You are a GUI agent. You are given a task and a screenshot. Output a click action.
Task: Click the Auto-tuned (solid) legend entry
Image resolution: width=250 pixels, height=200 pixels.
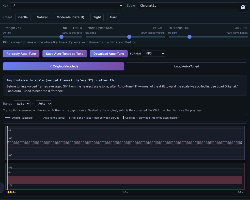[51, 118]
